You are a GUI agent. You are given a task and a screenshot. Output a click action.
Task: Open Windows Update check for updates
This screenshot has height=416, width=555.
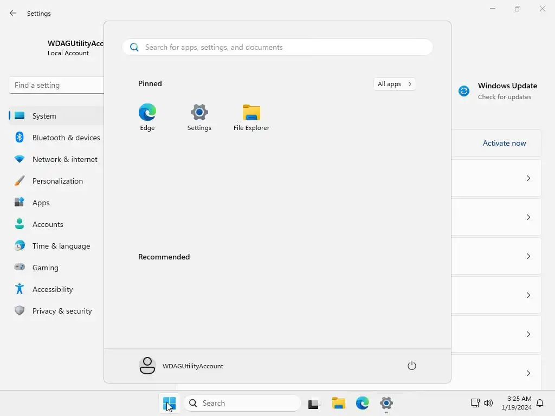[x=504, y=97]
